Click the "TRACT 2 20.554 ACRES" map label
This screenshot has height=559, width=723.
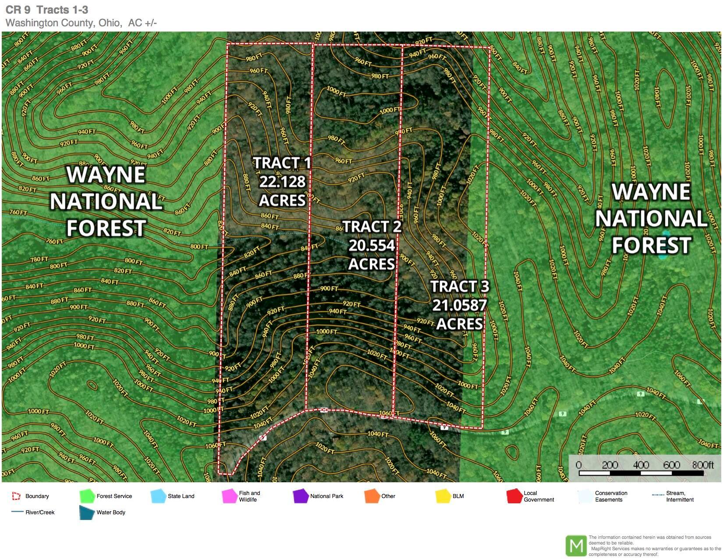(x=372, y=245)
